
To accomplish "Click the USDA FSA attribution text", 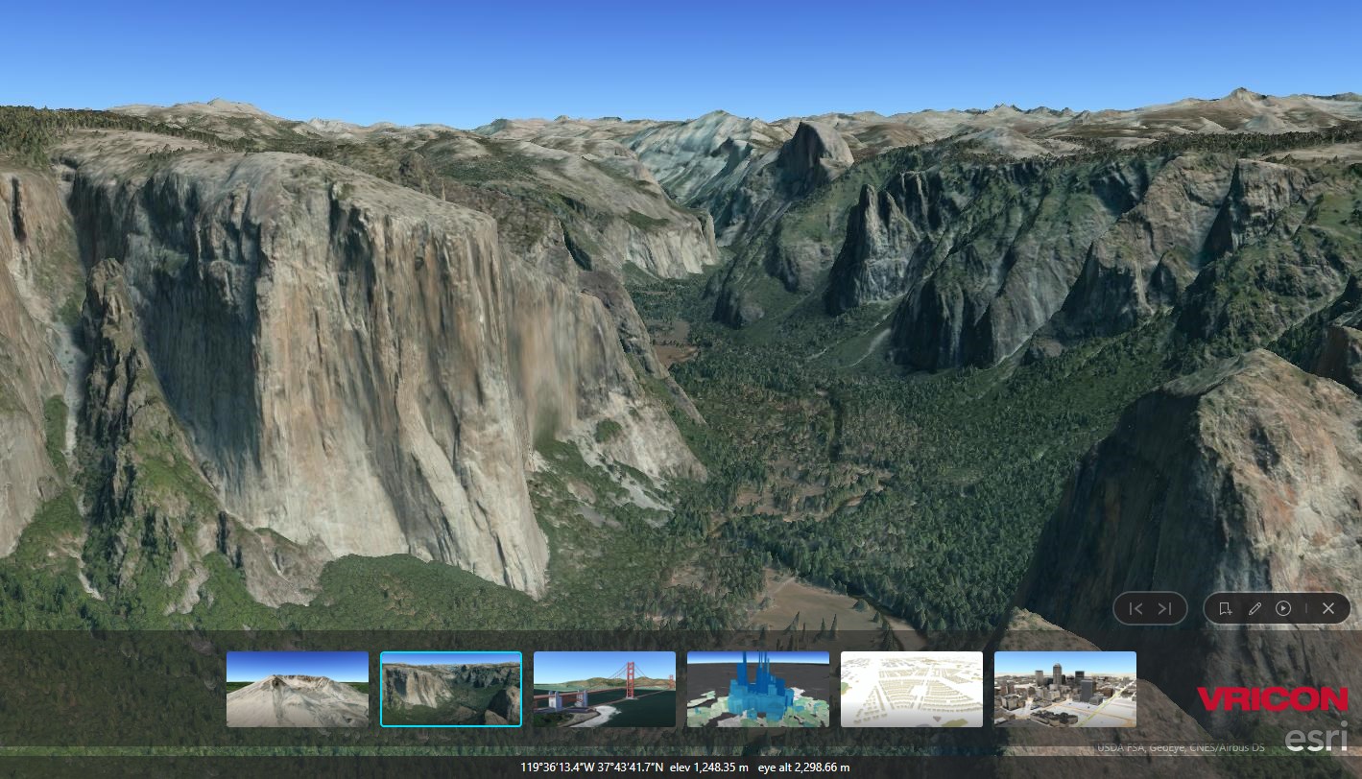I will point(1182,747).
